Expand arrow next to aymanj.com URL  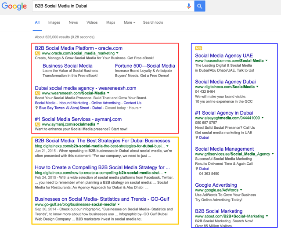point(98,124)
